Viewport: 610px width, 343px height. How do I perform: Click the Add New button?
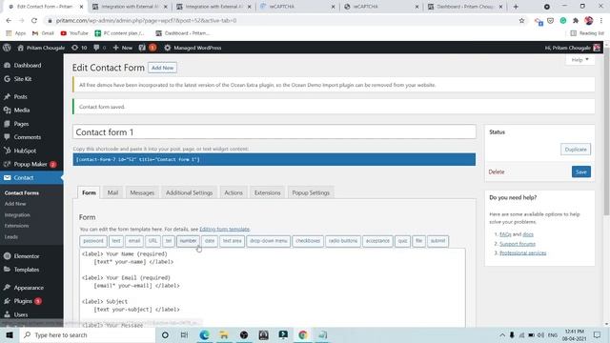pyautogui.click(x=162, y=68)
